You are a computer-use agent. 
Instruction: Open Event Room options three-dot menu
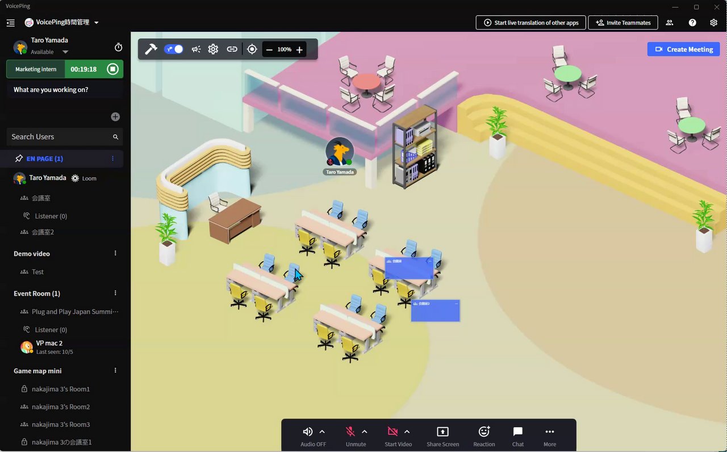pos(115,293)
